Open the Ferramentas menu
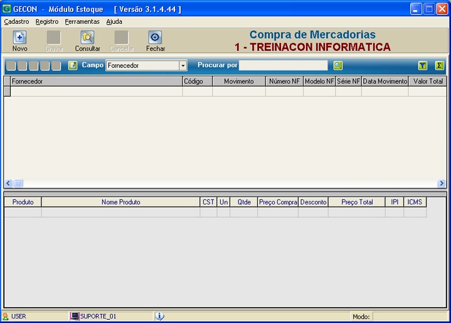 click(x=82, y=21)
